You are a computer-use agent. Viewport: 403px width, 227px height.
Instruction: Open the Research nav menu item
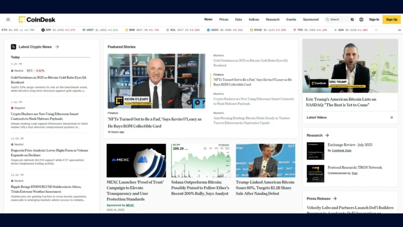(x=272, y=20)
